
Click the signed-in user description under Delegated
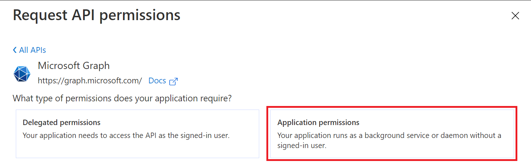pyautogui.click(x=126, y=135)
